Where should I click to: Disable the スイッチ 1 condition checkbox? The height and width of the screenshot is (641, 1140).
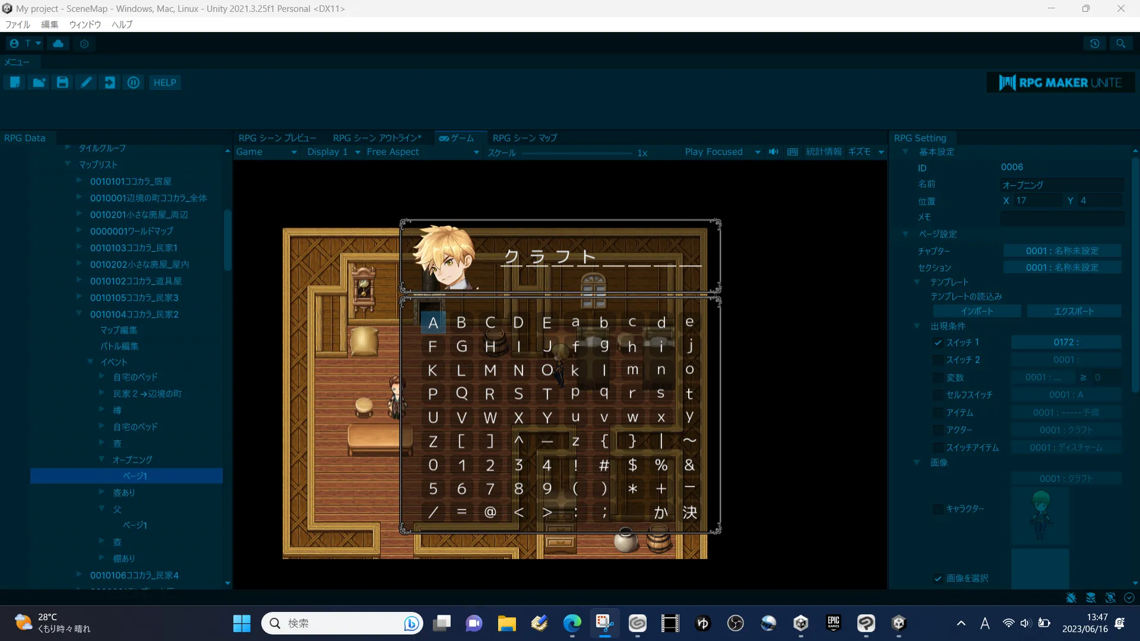pos(938,342)
